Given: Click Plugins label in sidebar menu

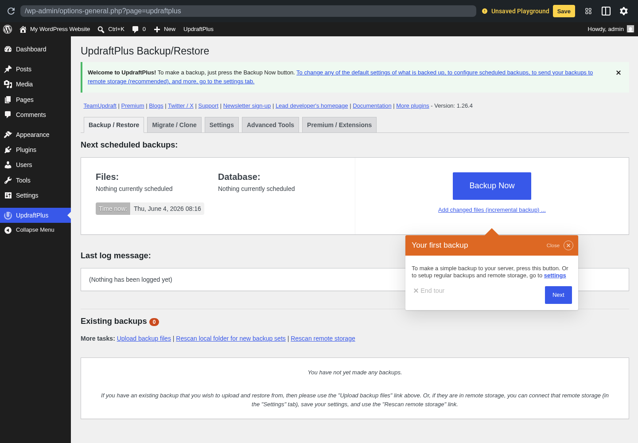Looking at the screenshot, I should [x=26, y=150].
